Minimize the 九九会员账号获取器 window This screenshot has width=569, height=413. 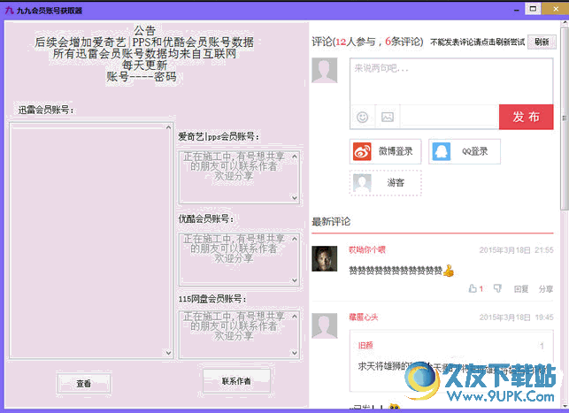tap(517, 10)
